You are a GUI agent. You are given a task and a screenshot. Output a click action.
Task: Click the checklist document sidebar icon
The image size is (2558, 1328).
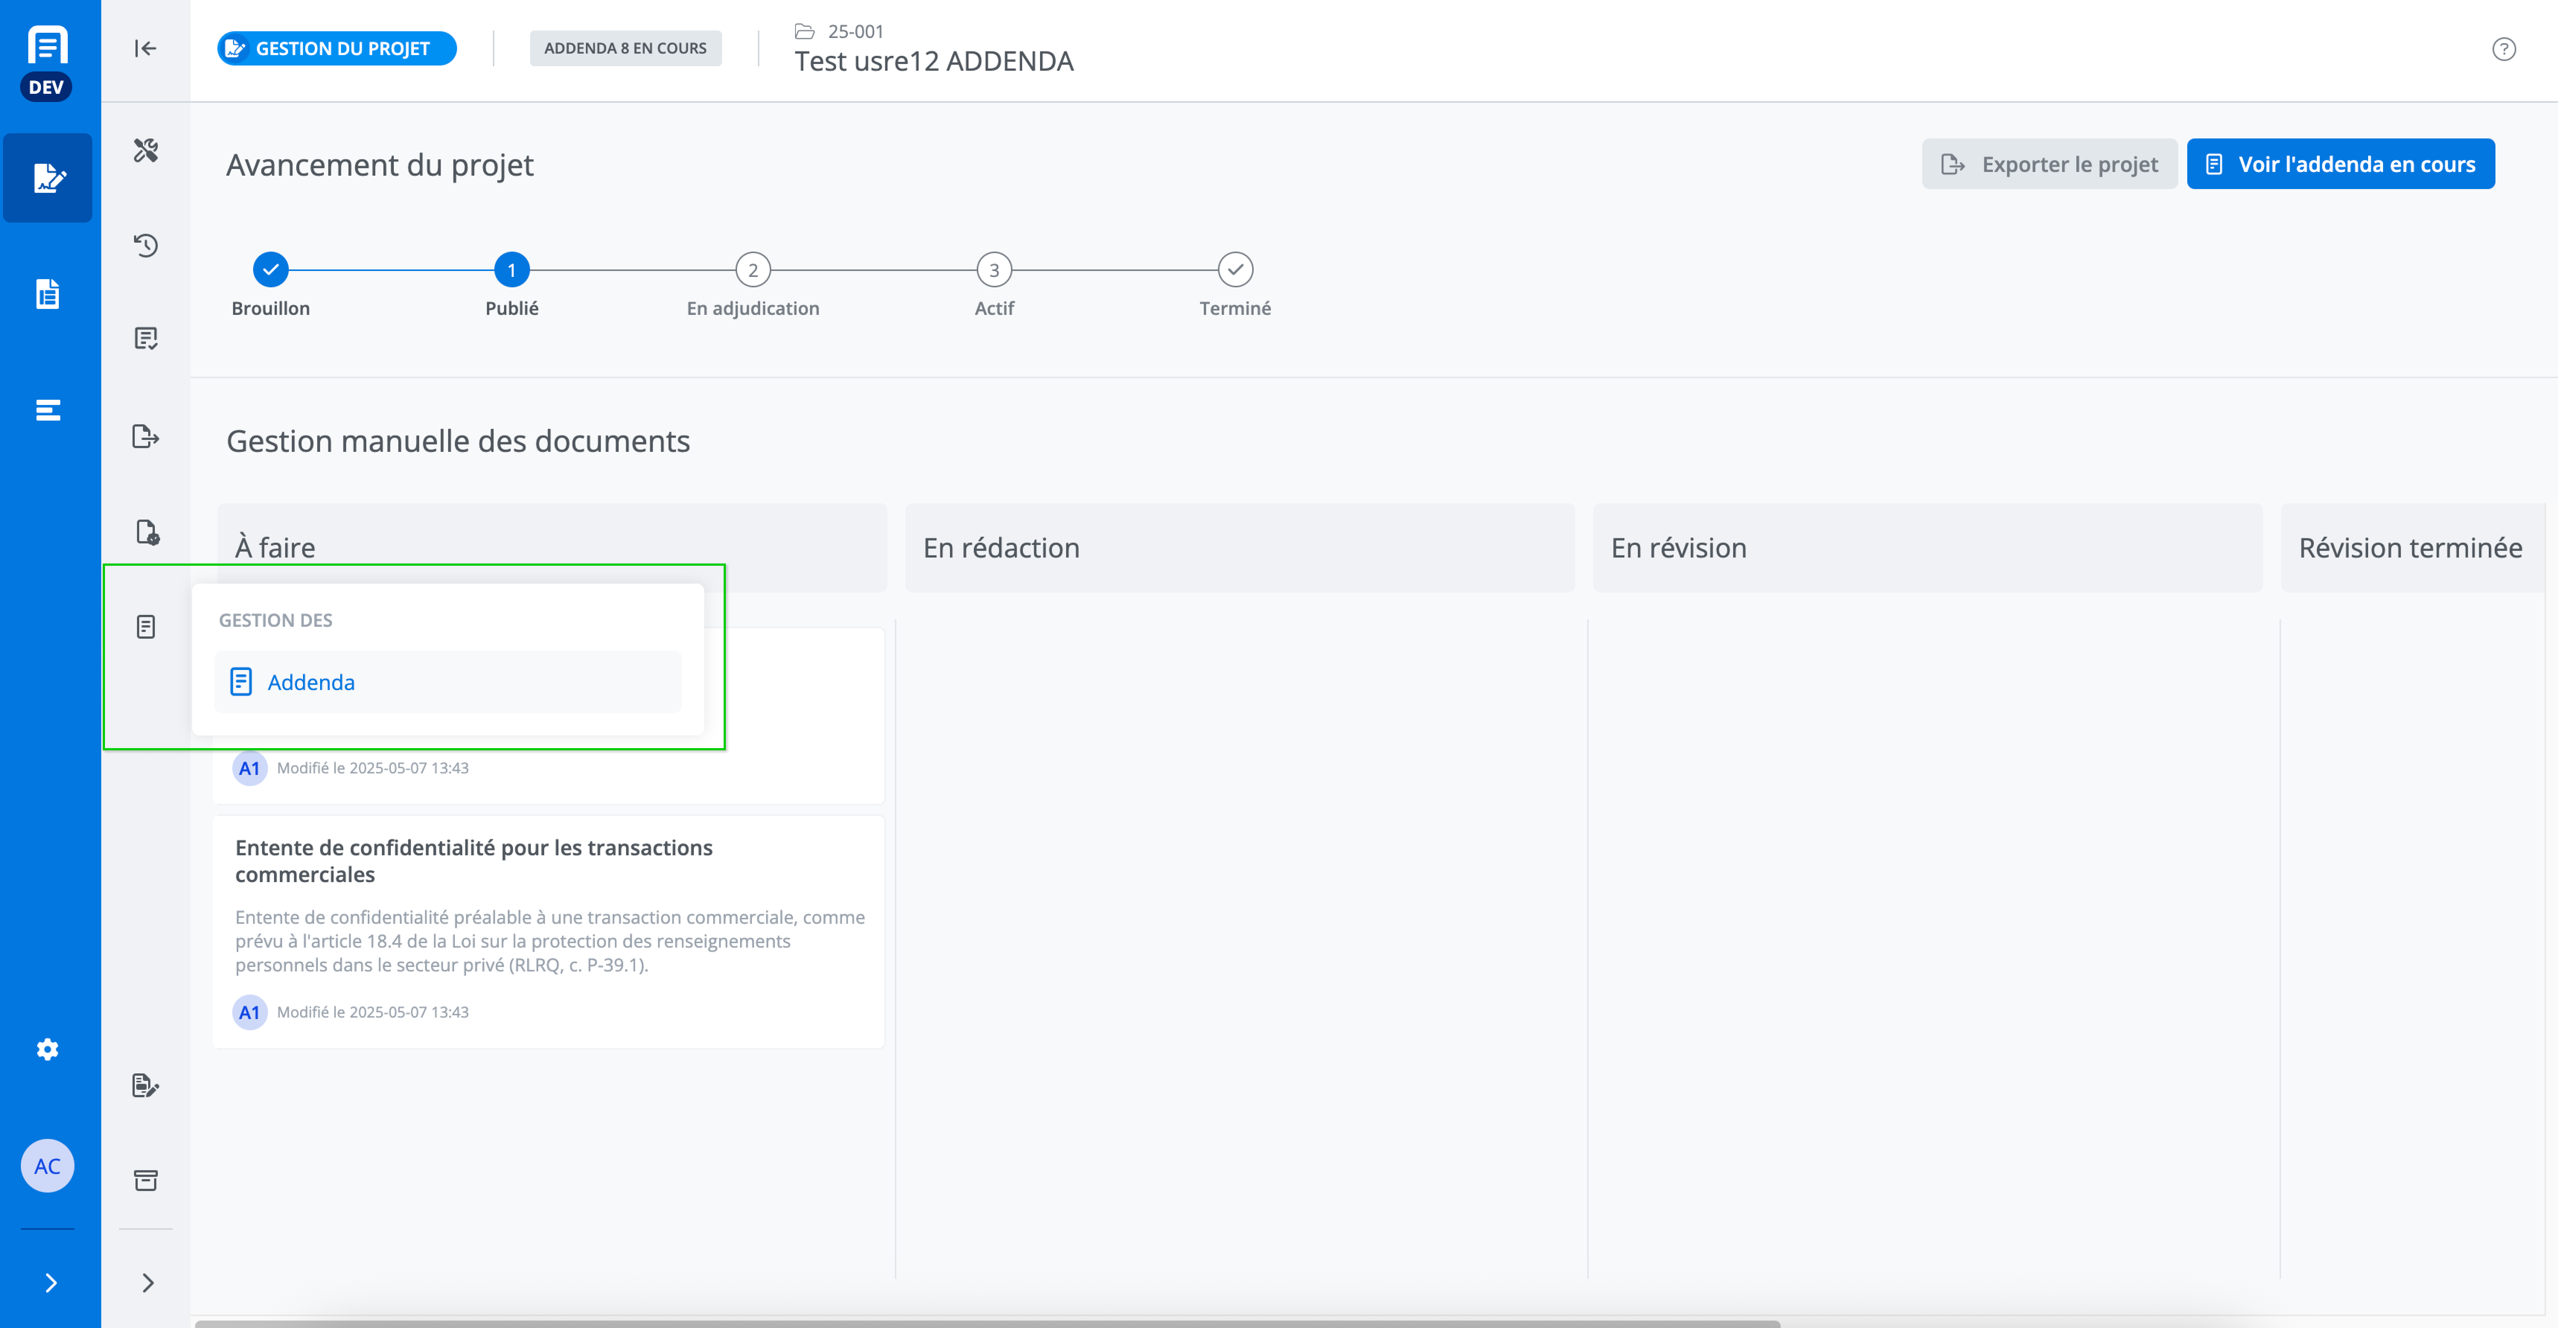pos(146,339)
